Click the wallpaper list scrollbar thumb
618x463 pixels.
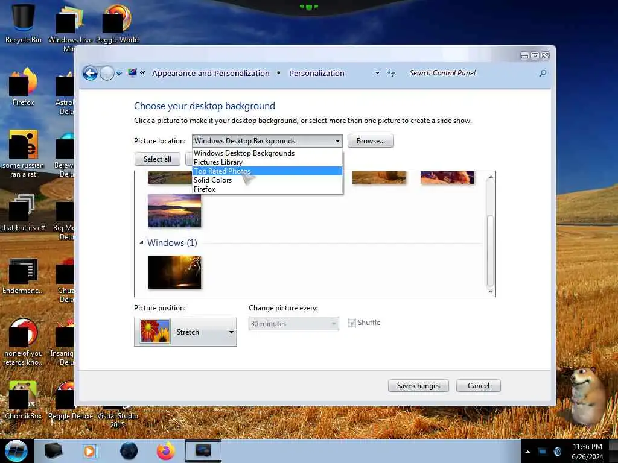pyautogui.click(x=490, y=251)
